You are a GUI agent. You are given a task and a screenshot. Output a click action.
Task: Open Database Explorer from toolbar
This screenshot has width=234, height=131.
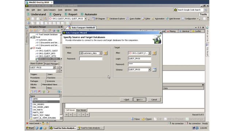point(116,19)
